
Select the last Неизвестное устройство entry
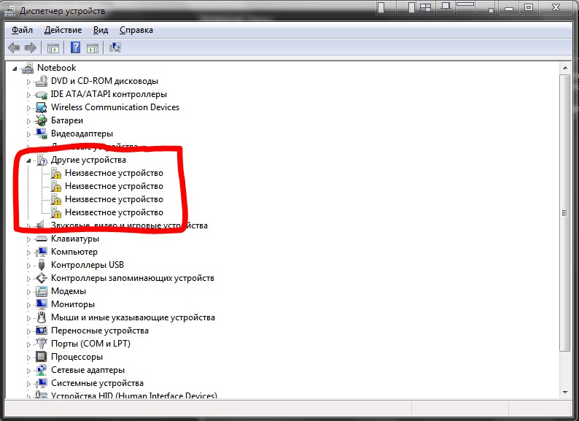click(114, 212)
